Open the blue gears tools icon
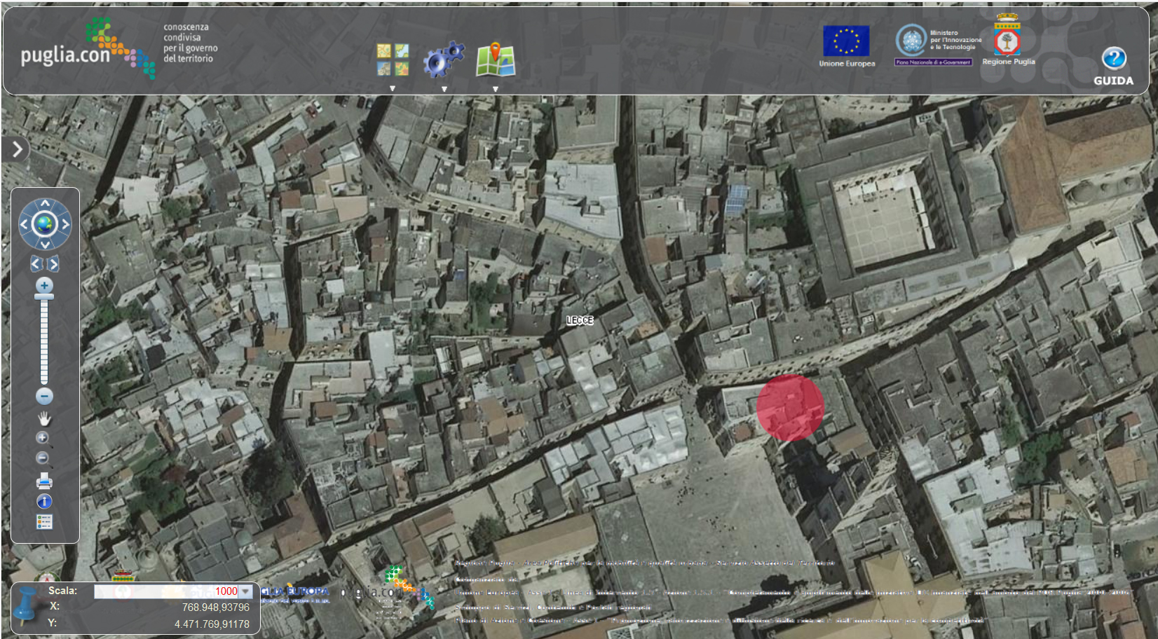The image size is (1158, 639). pyautogui.click(x=444, y=60)
